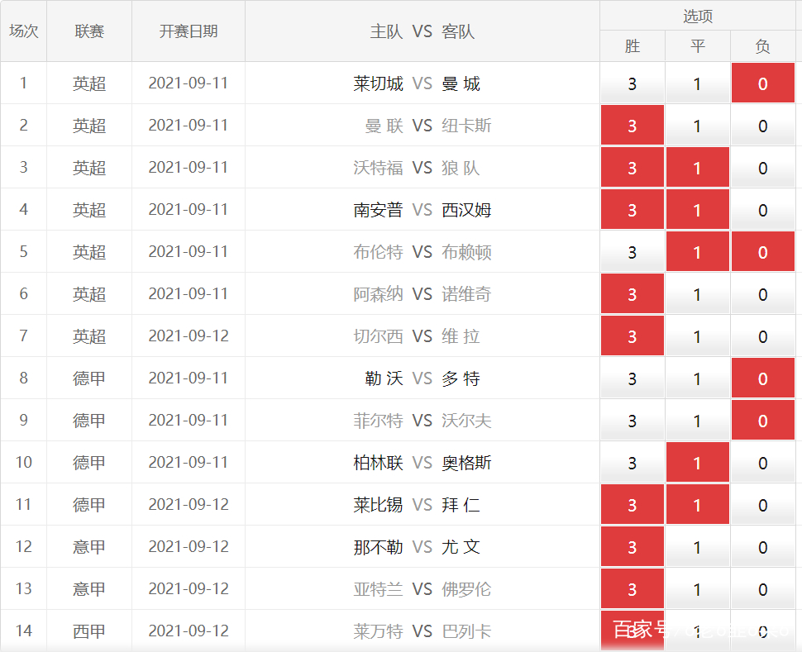Deselect draw (1) for 柏林联 VS 奥格斯
802x652 pixels.
click(x=697, y=462)
